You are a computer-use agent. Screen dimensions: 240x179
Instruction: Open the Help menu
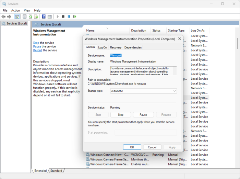[37, 10]
